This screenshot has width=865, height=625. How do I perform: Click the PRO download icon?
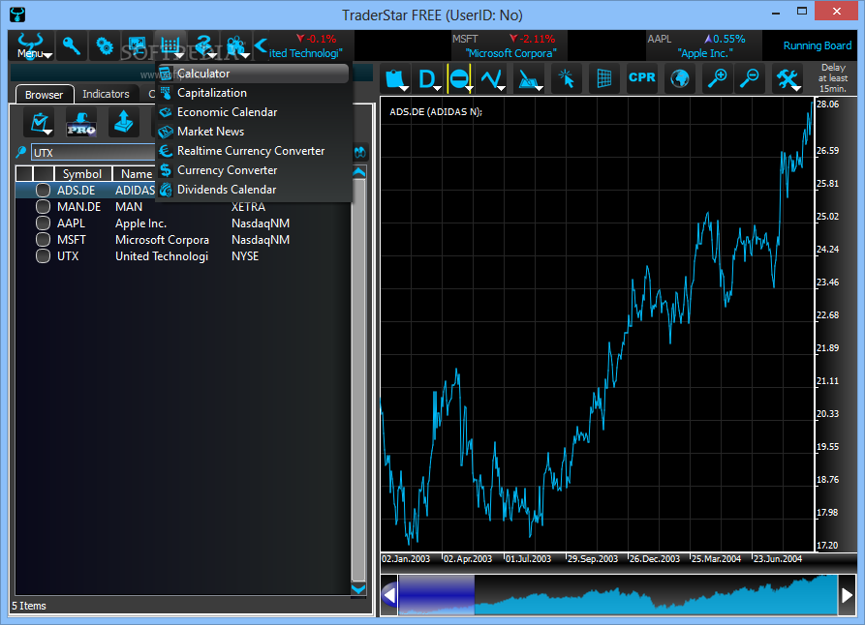click(81, 122)
